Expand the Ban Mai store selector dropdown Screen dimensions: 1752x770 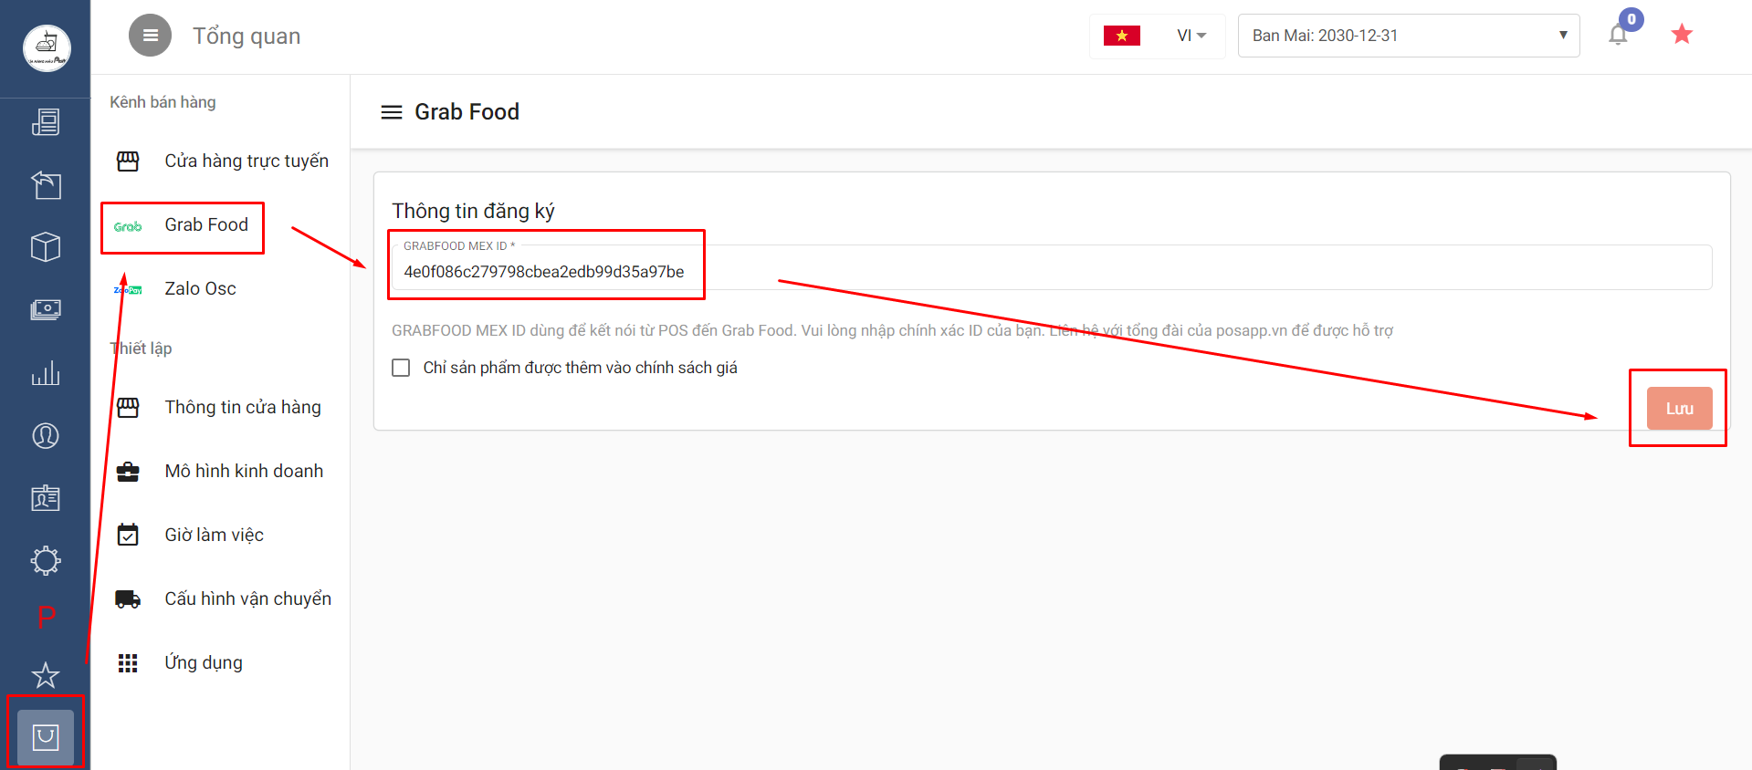point(1408,36)
